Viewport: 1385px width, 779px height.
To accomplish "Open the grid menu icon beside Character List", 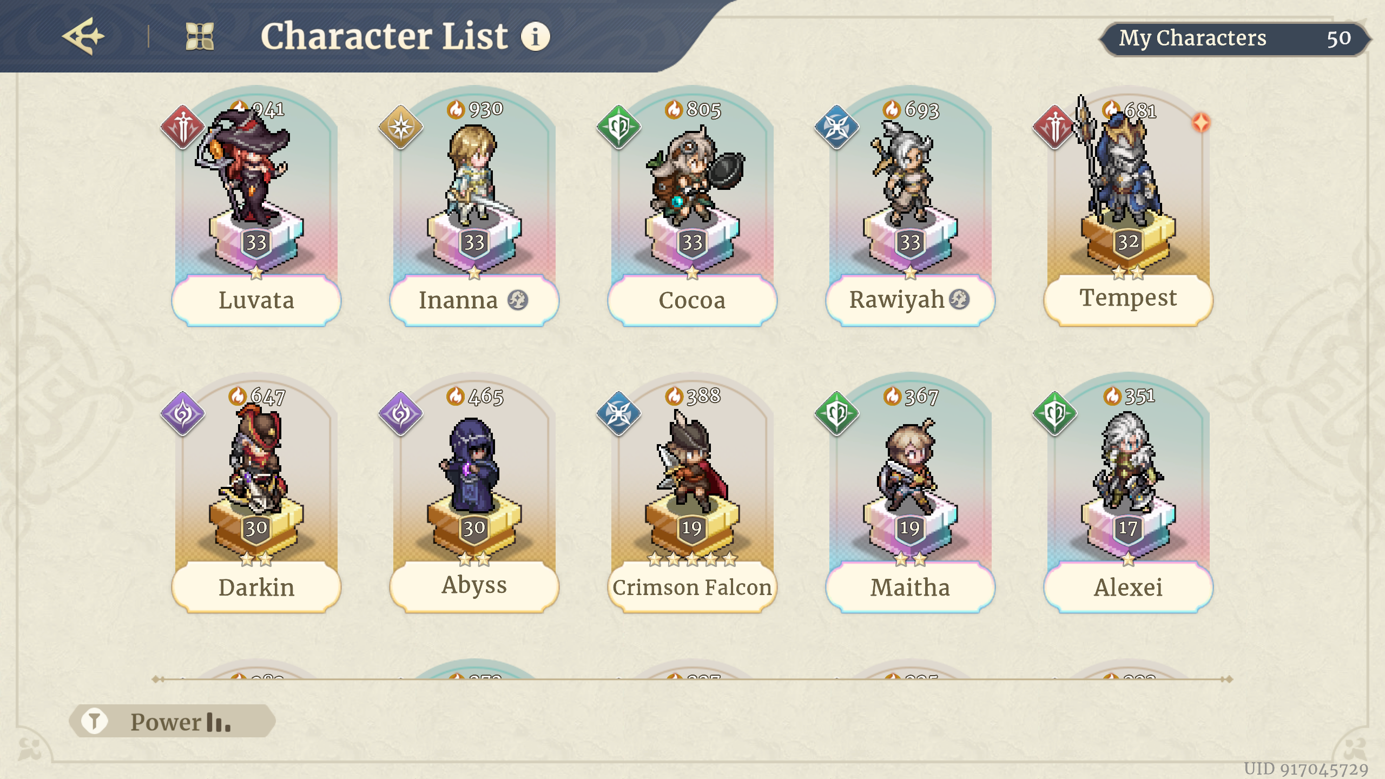I will pyautogui.click(x=200, y=37).
